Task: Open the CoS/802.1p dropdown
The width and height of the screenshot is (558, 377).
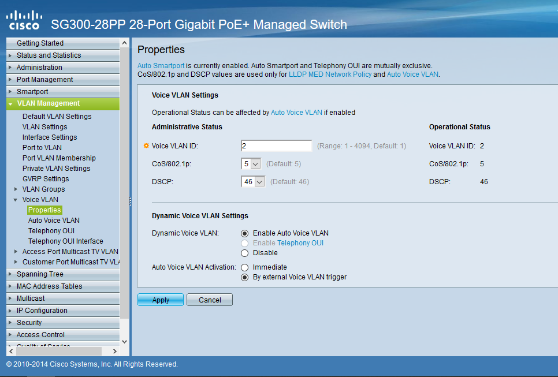Action: coord(251,164)
